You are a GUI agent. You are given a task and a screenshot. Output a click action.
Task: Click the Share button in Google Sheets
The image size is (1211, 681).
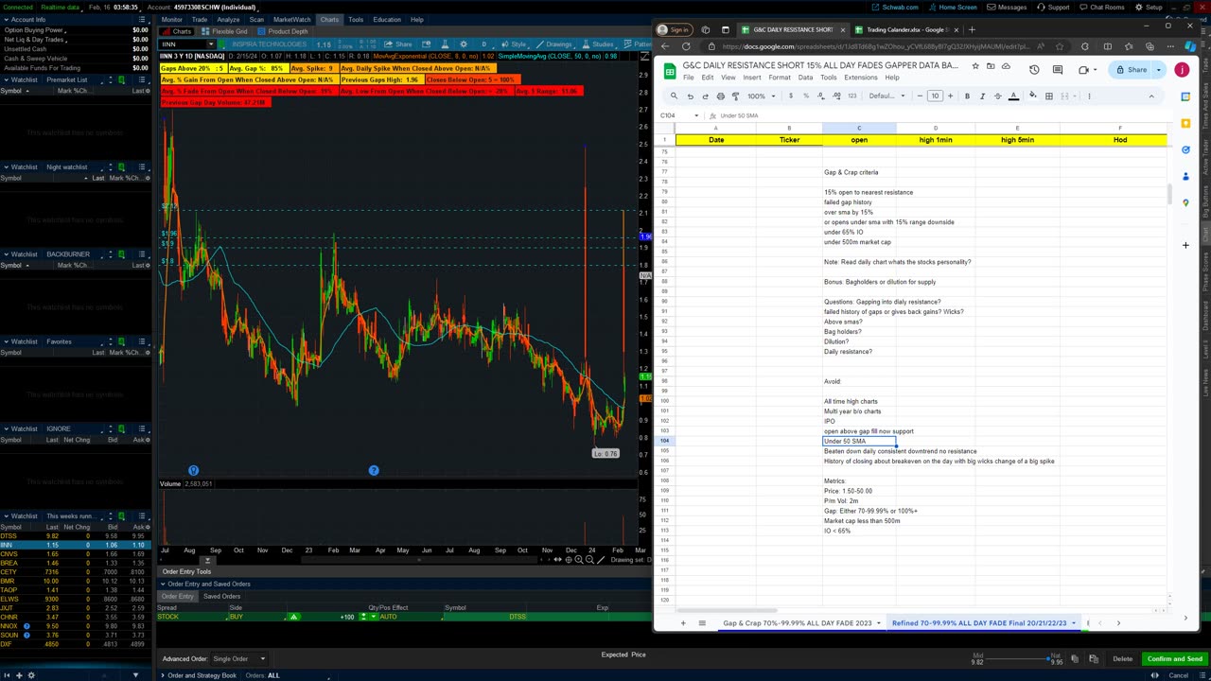pos(1131,69)
